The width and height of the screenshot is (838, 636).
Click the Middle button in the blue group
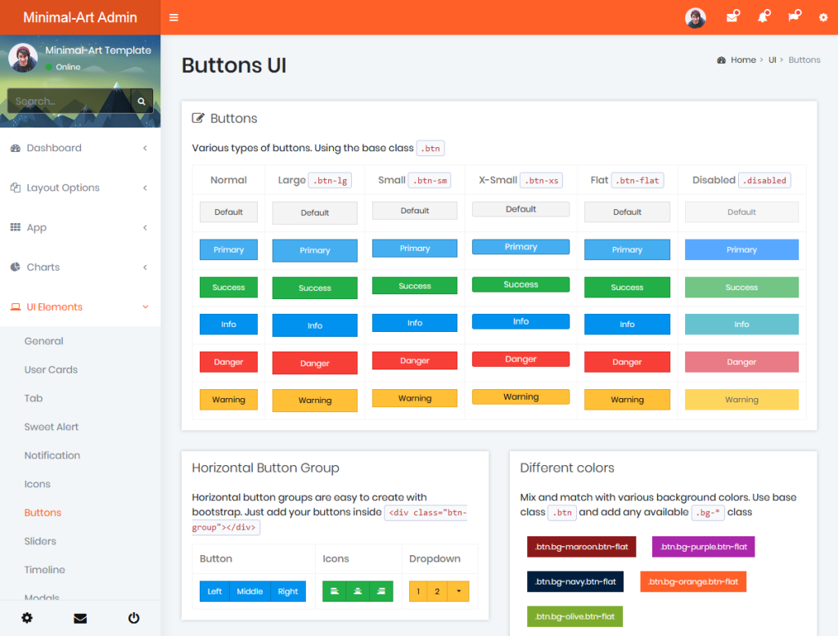click(x=250, y=591)
